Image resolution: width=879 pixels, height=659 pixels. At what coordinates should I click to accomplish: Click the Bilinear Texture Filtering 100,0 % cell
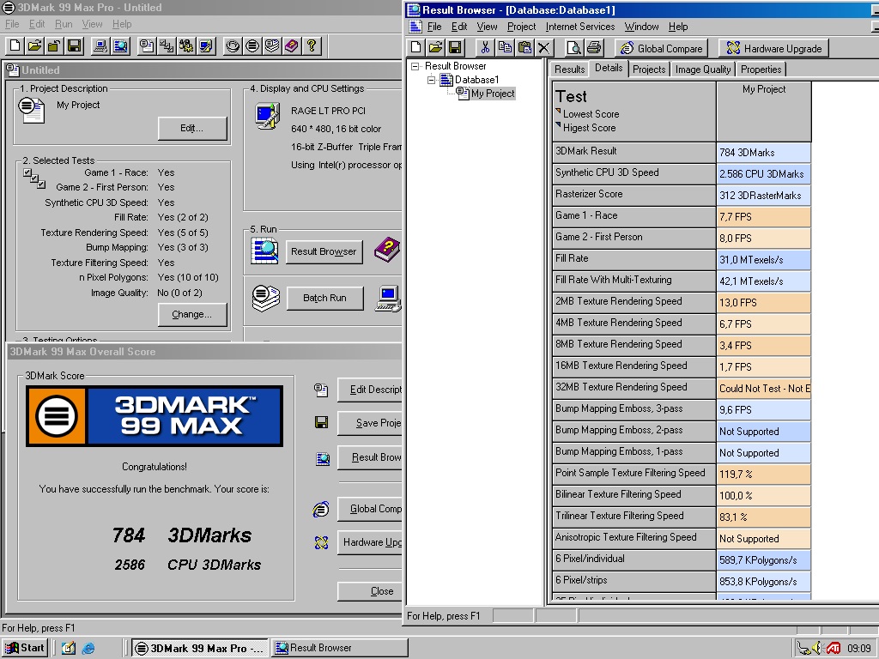coord(763,495)
